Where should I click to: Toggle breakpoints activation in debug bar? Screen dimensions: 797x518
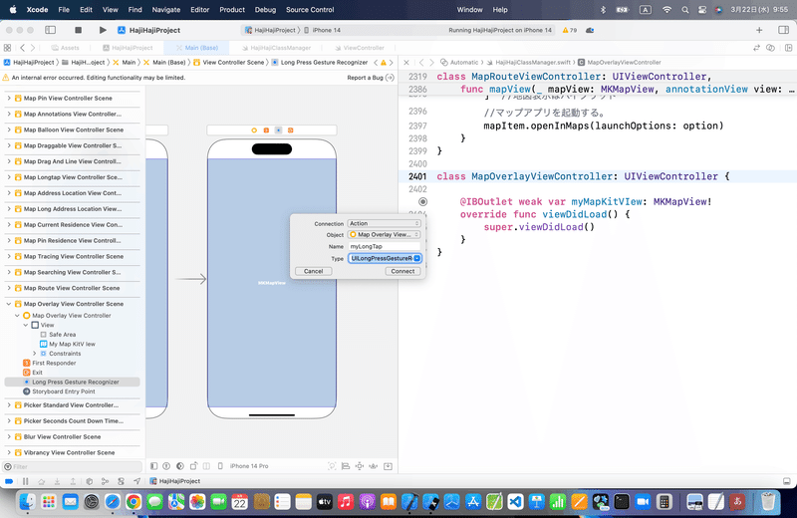(x=9, y=481)
